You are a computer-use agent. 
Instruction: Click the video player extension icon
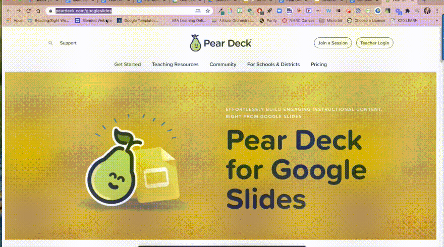309,11
